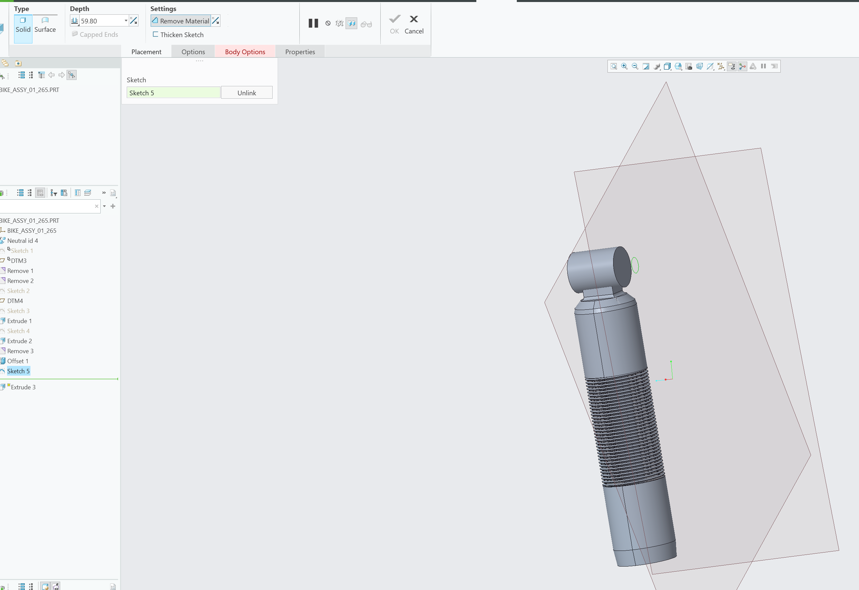The width and height of the screenshot is (859, 590).
Task: Click the Unlink button
Action: point(247,92)
